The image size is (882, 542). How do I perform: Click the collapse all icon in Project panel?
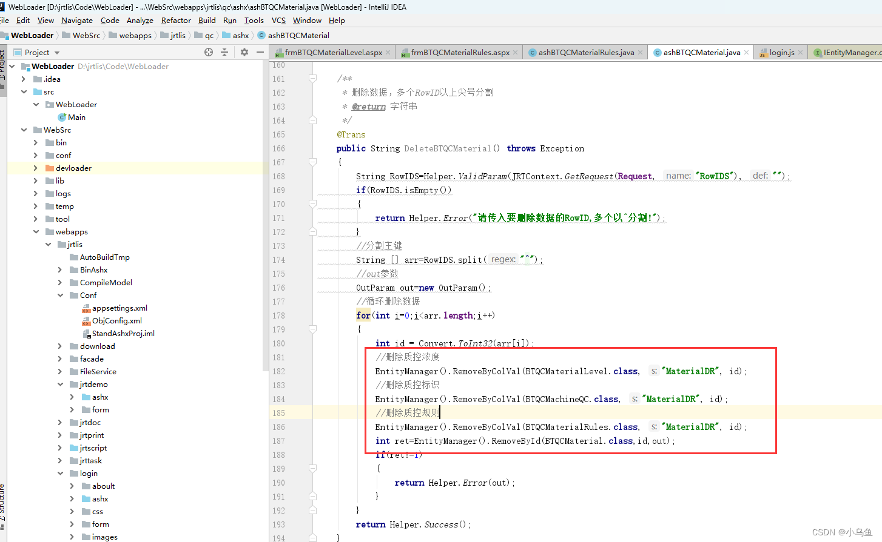click(224, 52)
